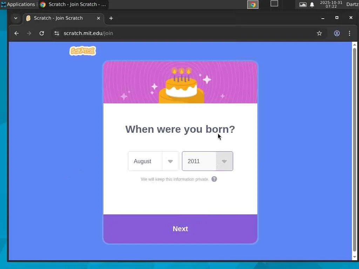
Task: Click the Scratch taskbar window button
Action: tap(73, 4)
